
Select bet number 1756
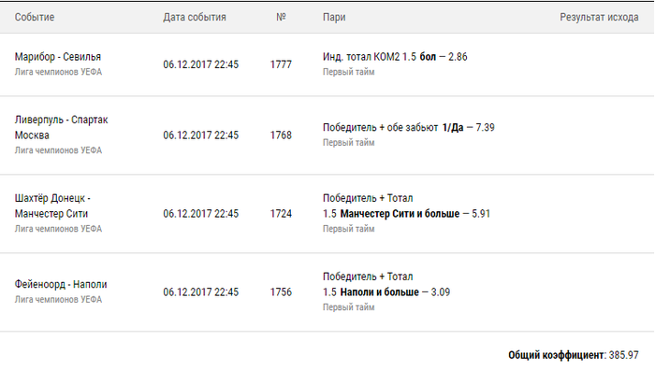click(x=281, y=291)
